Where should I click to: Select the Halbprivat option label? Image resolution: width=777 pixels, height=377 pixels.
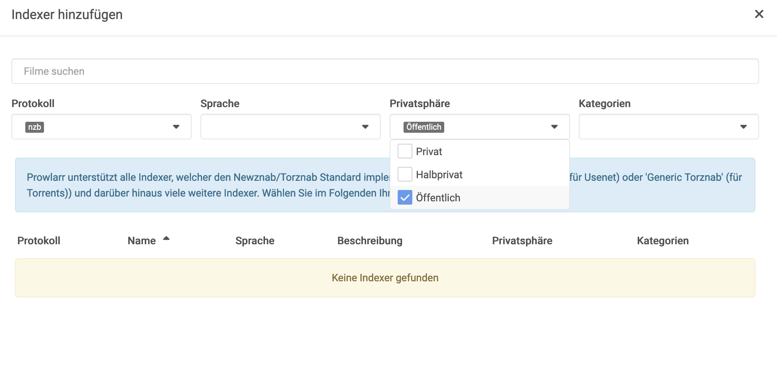(x=439, y=175)
